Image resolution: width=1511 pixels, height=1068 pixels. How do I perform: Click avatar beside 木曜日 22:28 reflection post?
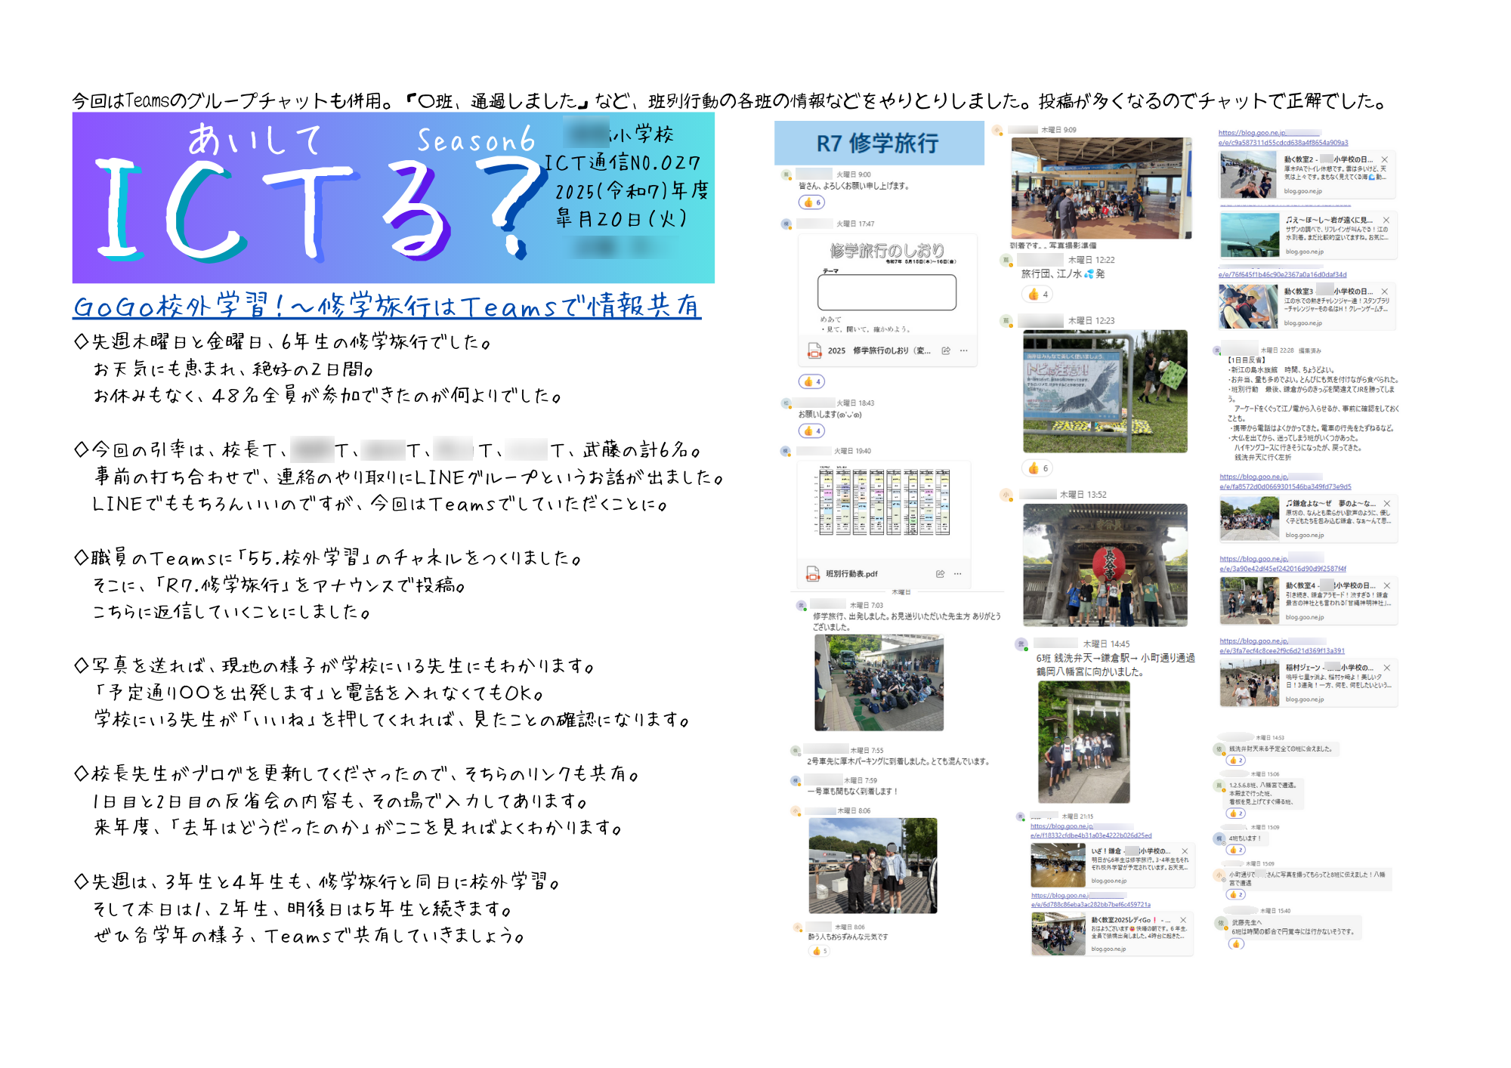point(1216,350)
